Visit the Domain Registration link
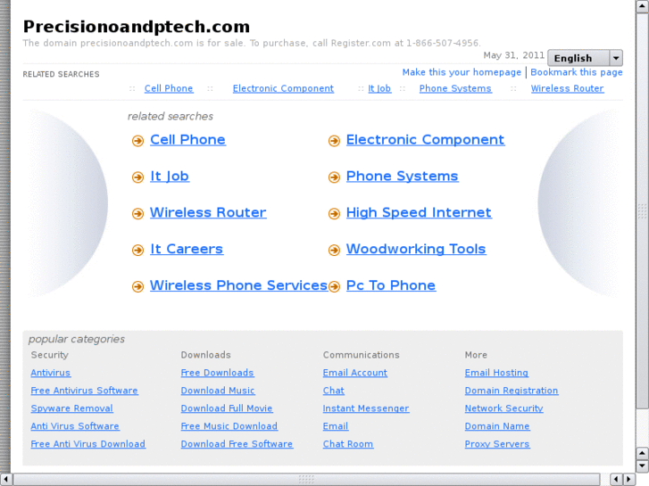 point(511,391)
